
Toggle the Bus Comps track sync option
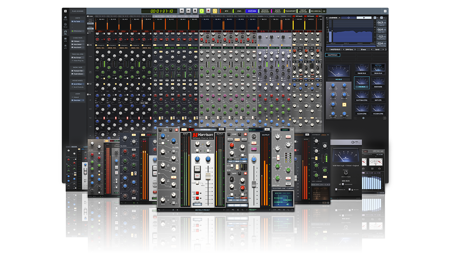click(77, 58)
